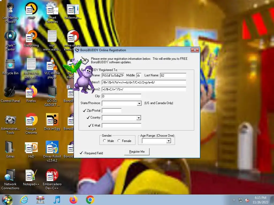
Task: Open the Lee Harvey Oswald desktop icon
Action: click(10, 13)
